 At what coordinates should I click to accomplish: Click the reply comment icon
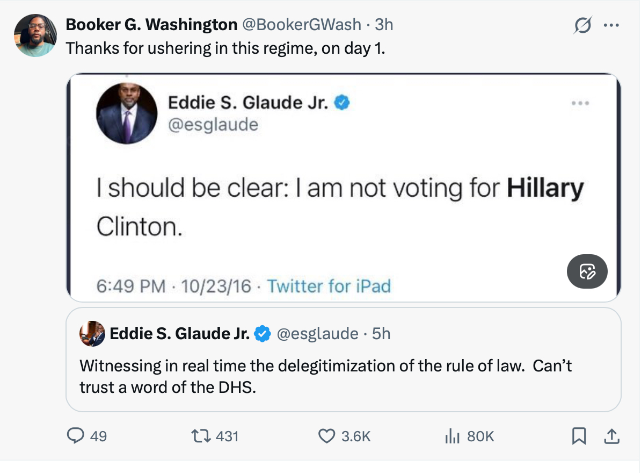pyautogui.click(x=75, y=436)
